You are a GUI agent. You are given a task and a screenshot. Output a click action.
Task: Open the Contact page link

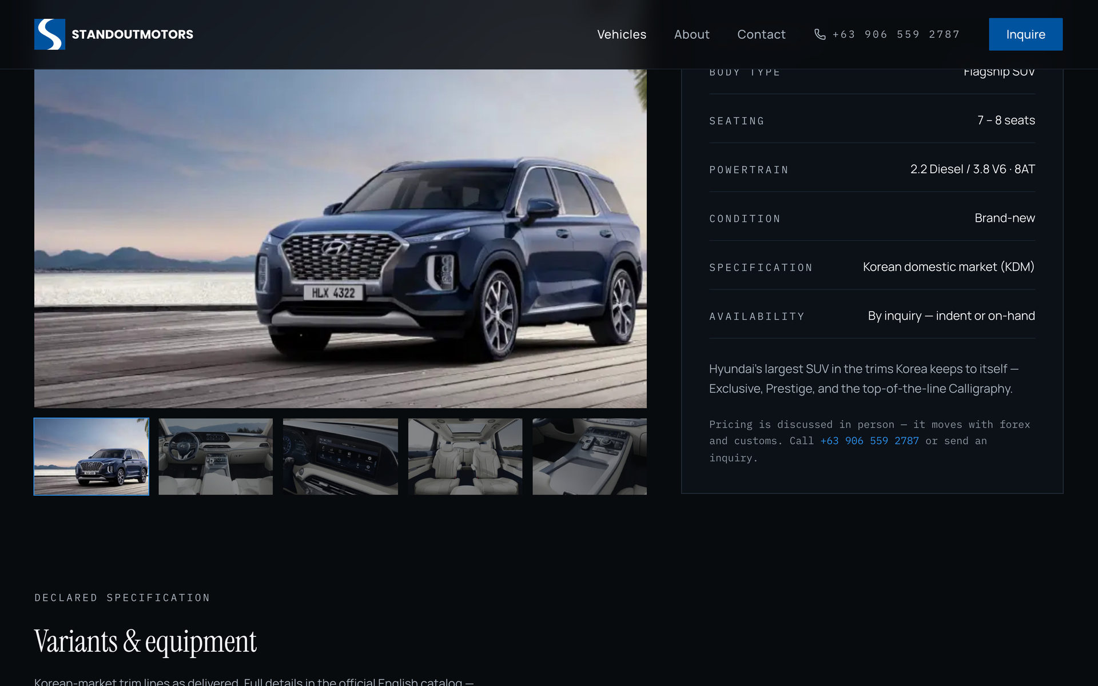(x=761, y=34)
